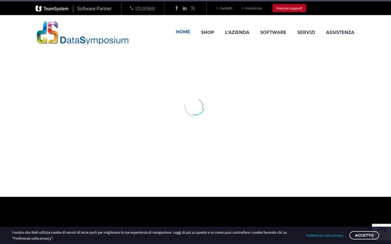
Task: Open the Assistenza link in top bar
Action: [254, 8]
